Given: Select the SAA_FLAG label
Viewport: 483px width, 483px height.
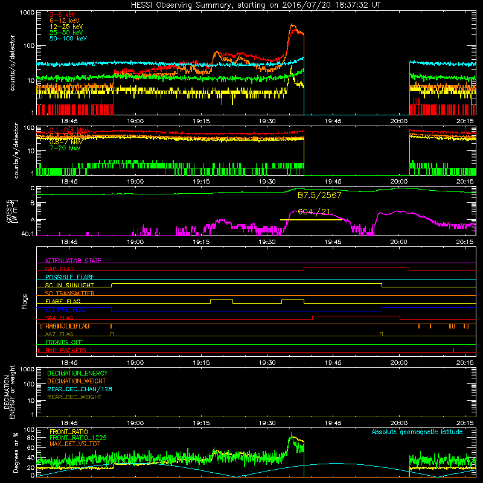Looking at the screenshot, I should coord(59,318).
